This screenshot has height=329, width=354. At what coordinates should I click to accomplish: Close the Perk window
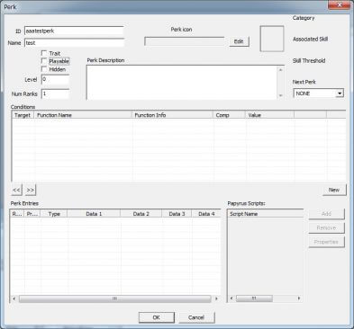point(340,4)
